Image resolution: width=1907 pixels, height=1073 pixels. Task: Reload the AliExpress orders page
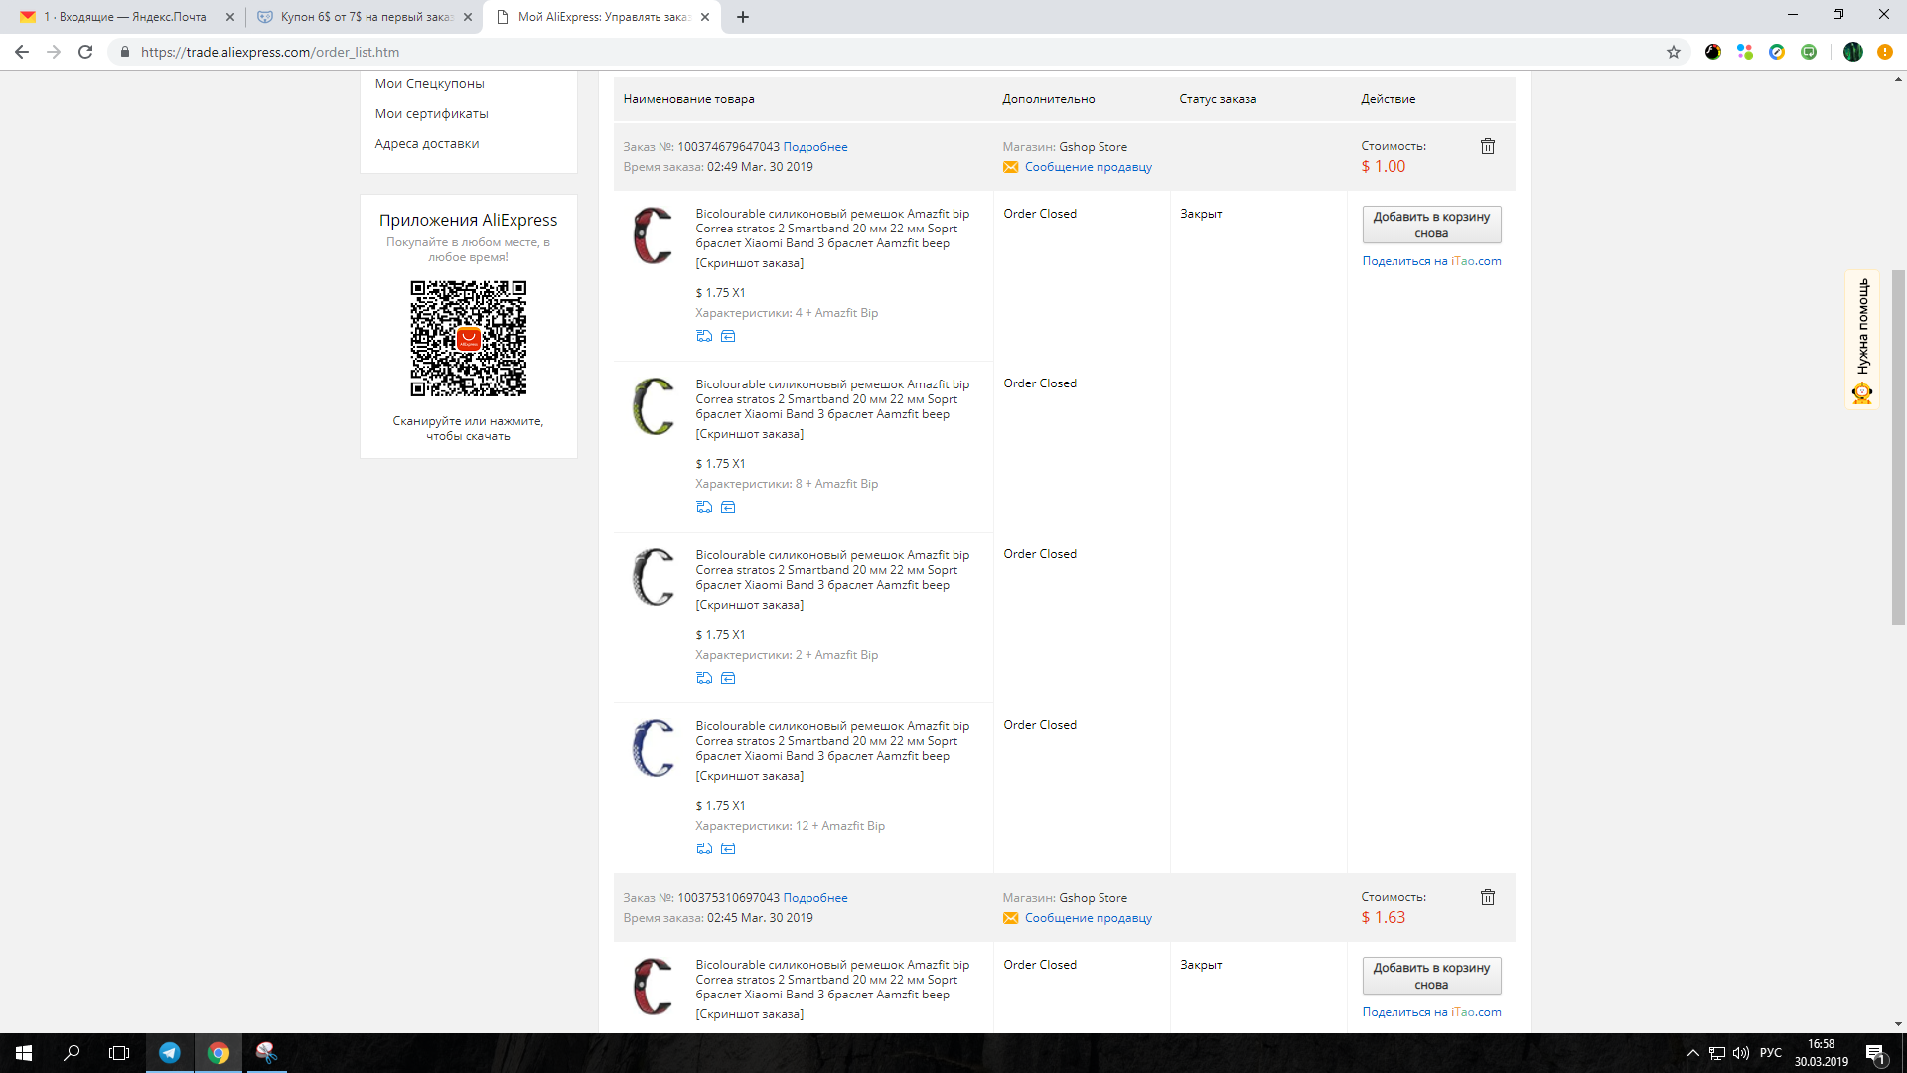point(85,52)
